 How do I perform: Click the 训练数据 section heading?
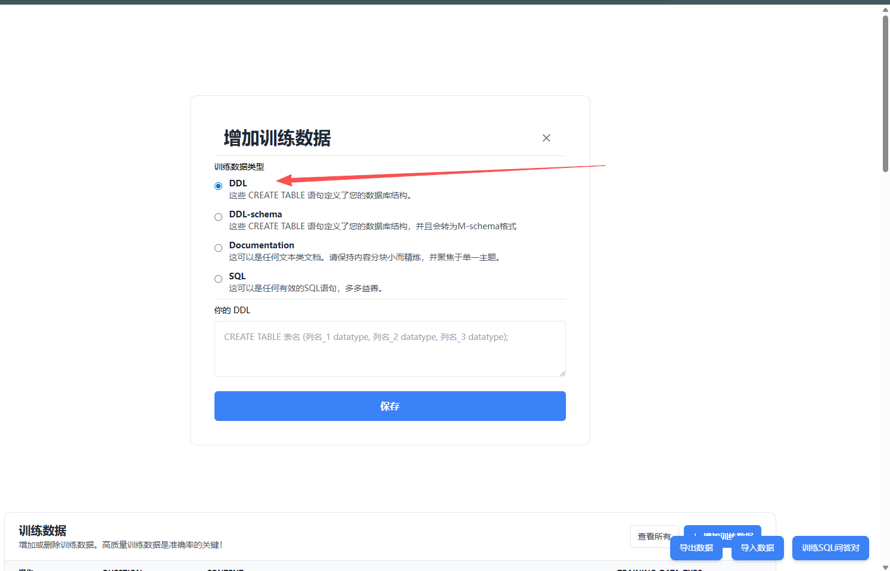coord(42,531)
